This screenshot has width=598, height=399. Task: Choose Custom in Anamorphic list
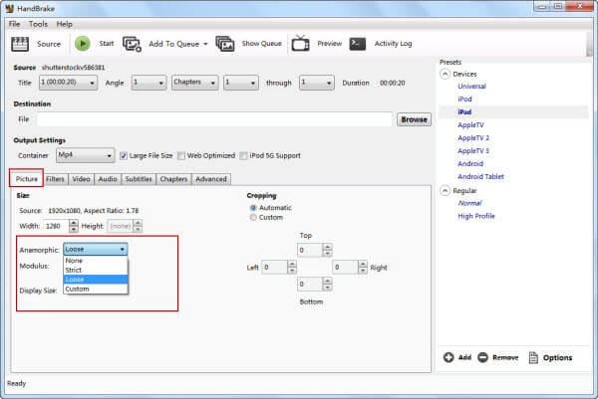click(96, 289)
